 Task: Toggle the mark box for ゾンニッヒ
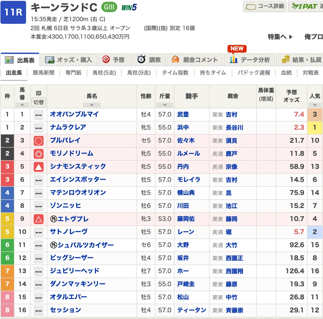(x=38, y=206)
